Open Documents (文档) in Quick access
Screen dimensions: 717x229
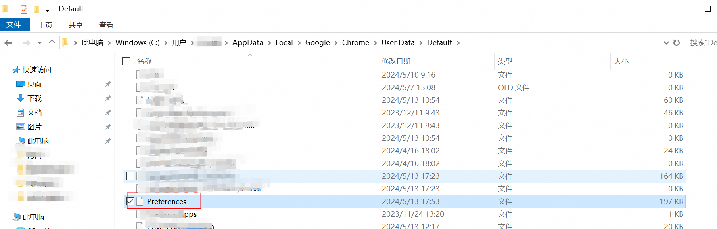coord(35,112)
